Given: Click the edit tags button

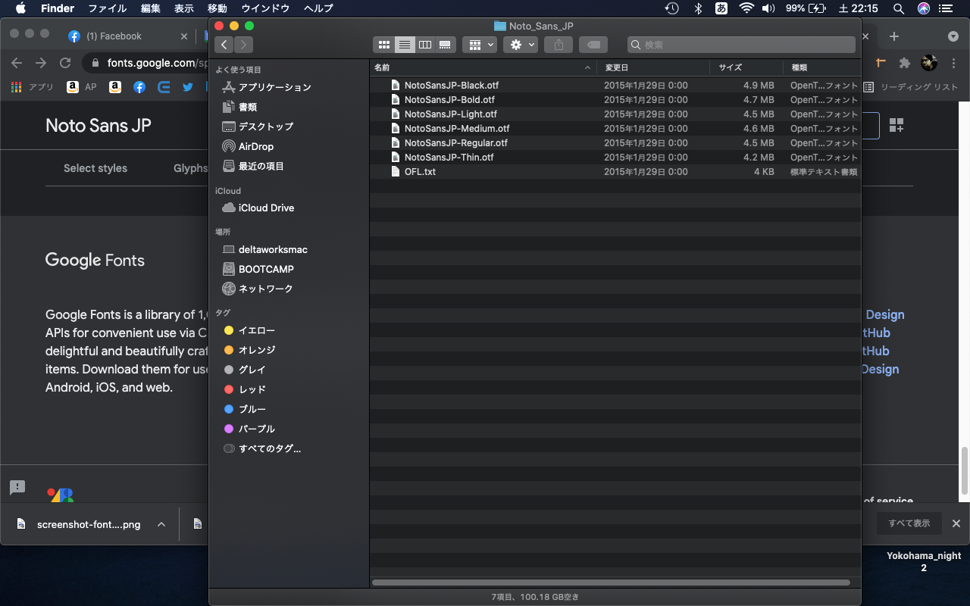Looking at the screenshot, I should (593, 45).
